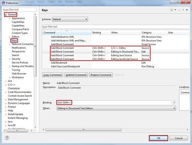Expand the C/C++ preferences node
Viewport: 192px width, 145px height.
coord(6,85)
